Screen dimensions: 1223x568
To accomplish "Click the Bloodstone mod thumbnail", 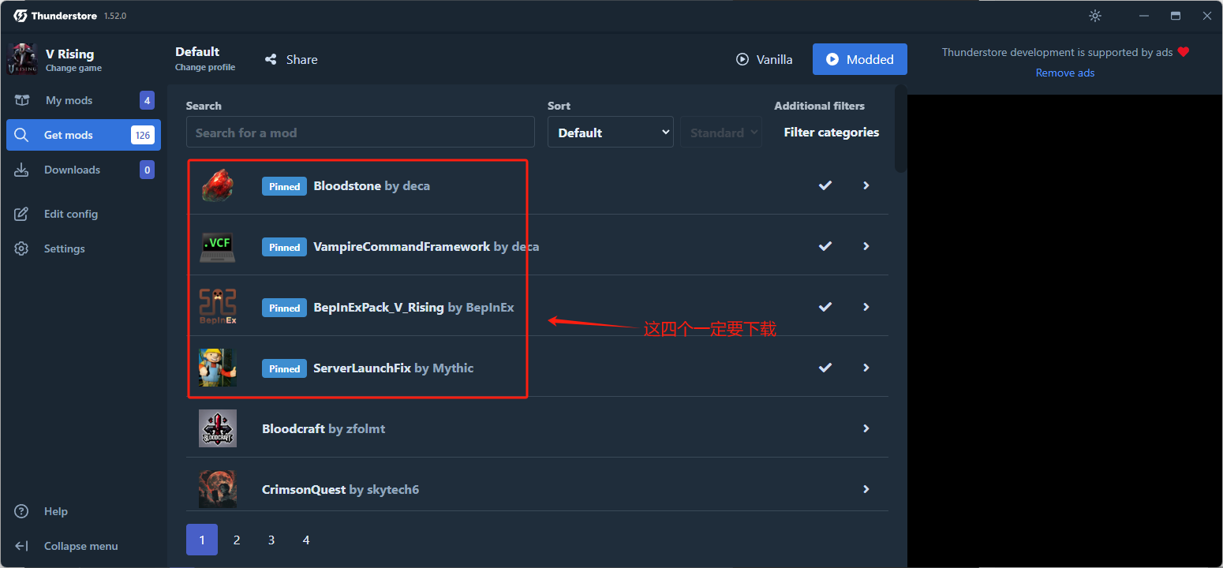I will click(x=218, y=185).
